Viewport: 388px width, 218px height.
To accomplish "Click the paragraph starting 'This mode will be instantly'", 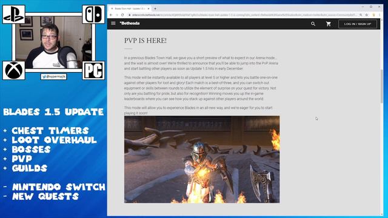I will [201, 88].
